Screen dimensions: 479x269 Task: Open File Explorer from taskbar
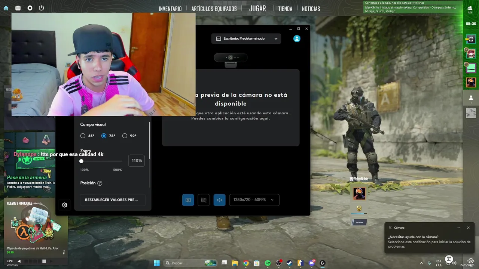[x=235, y=263]
